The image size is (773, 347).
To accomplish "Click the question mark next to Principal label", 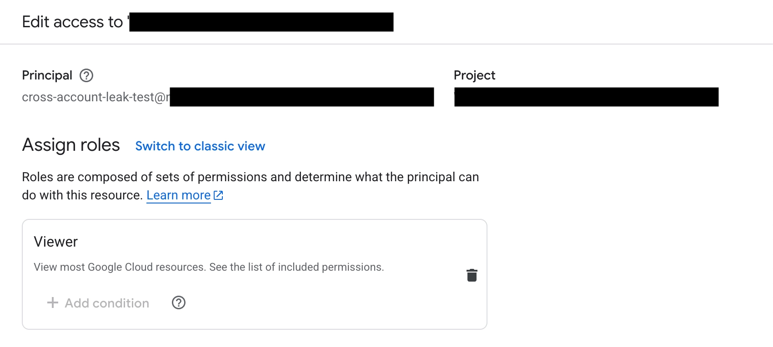I will tap(86, 75).
